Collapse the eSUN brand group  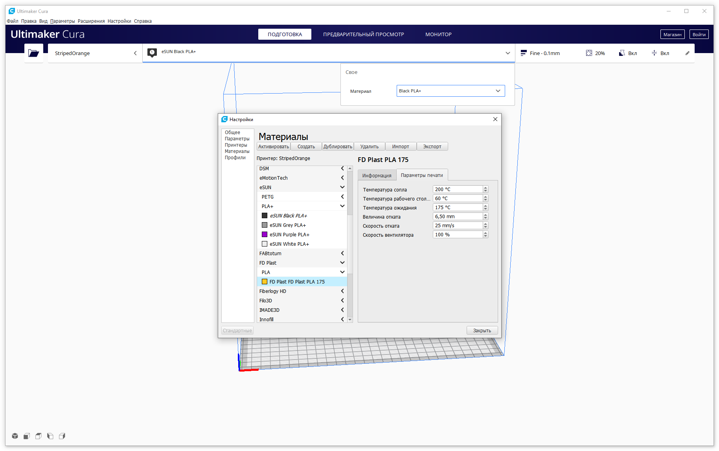(x=342, y=187)
